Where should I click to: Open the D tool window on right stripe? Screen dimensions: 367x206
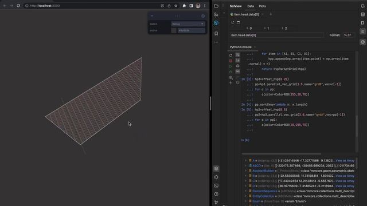tap(362, 23)
